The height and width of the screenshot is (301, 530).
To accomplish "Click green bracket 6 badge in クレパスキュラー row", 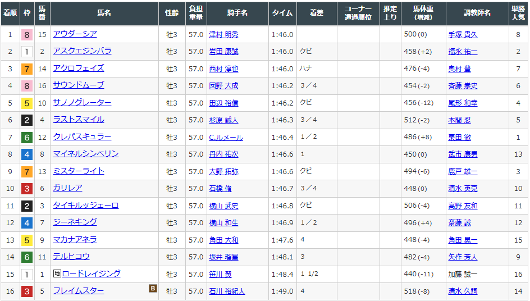I will click(26, 138).
